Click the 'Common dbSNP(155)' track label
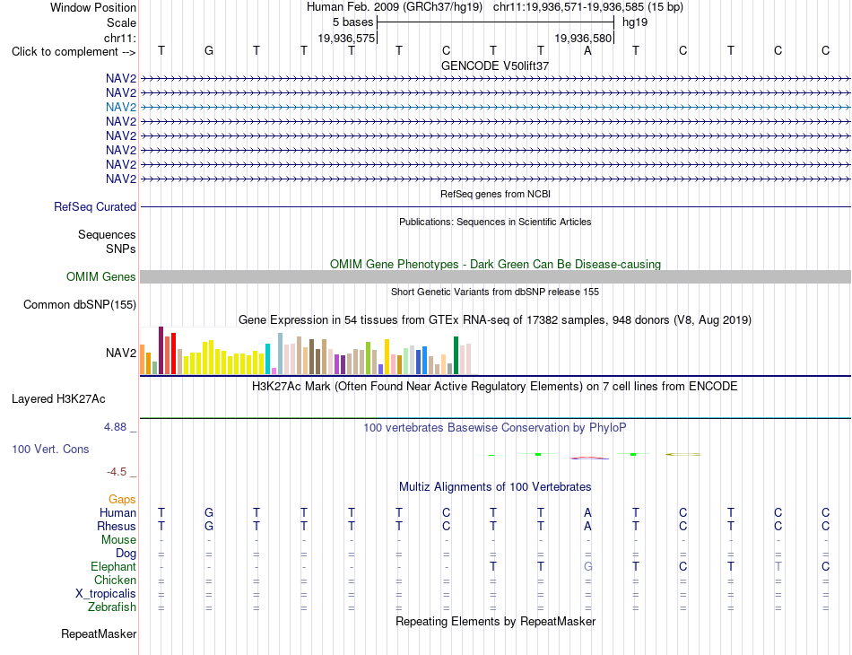Screen dimensions: 852x655 (x=79, y=304)
